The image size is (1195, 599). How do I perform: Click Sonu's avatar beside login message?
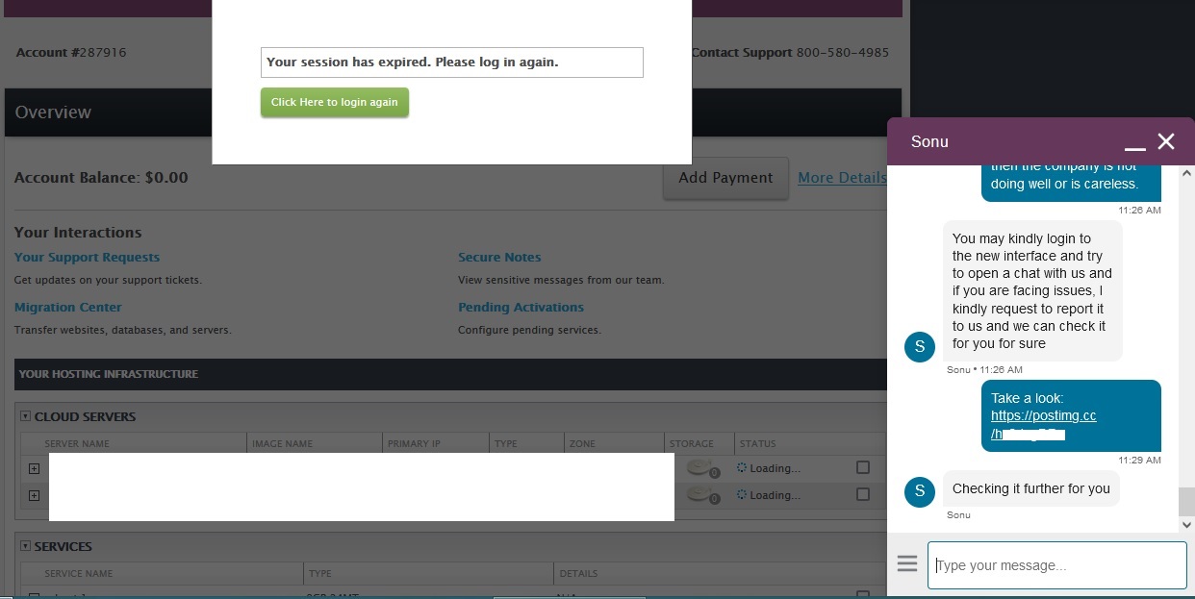point(920,347)
